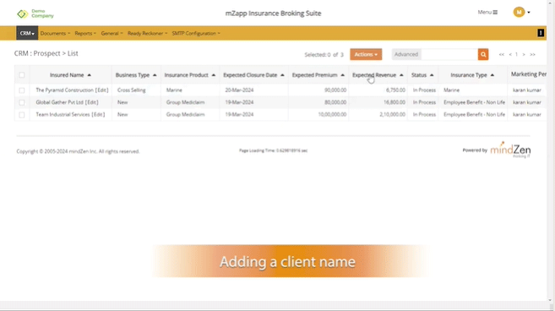
Task: Open the user avatar M dropdown
Action: (x=521, y=12)
